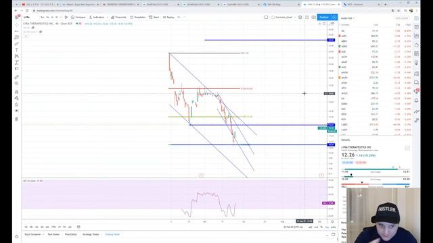Select the zoom in tool
The width and height of the screenshot is (433, 243).
tap(17, 83)
